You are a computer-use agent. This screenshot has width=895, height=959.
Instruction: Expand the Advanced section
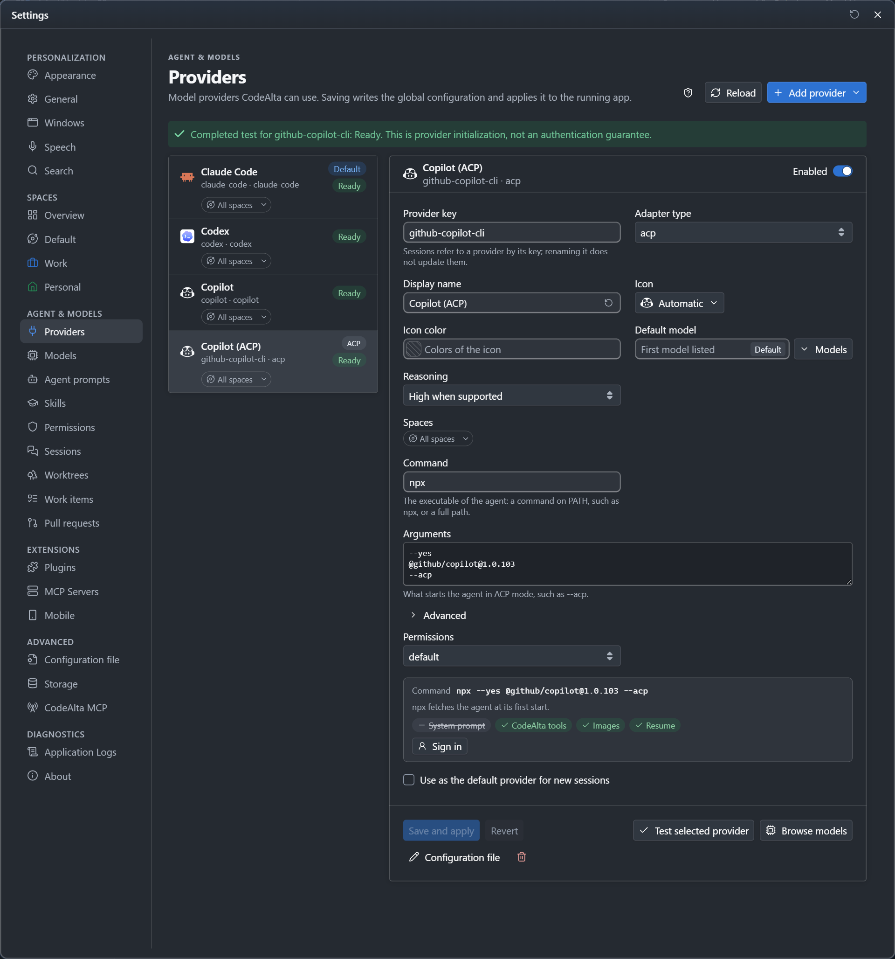click(438, 615)
